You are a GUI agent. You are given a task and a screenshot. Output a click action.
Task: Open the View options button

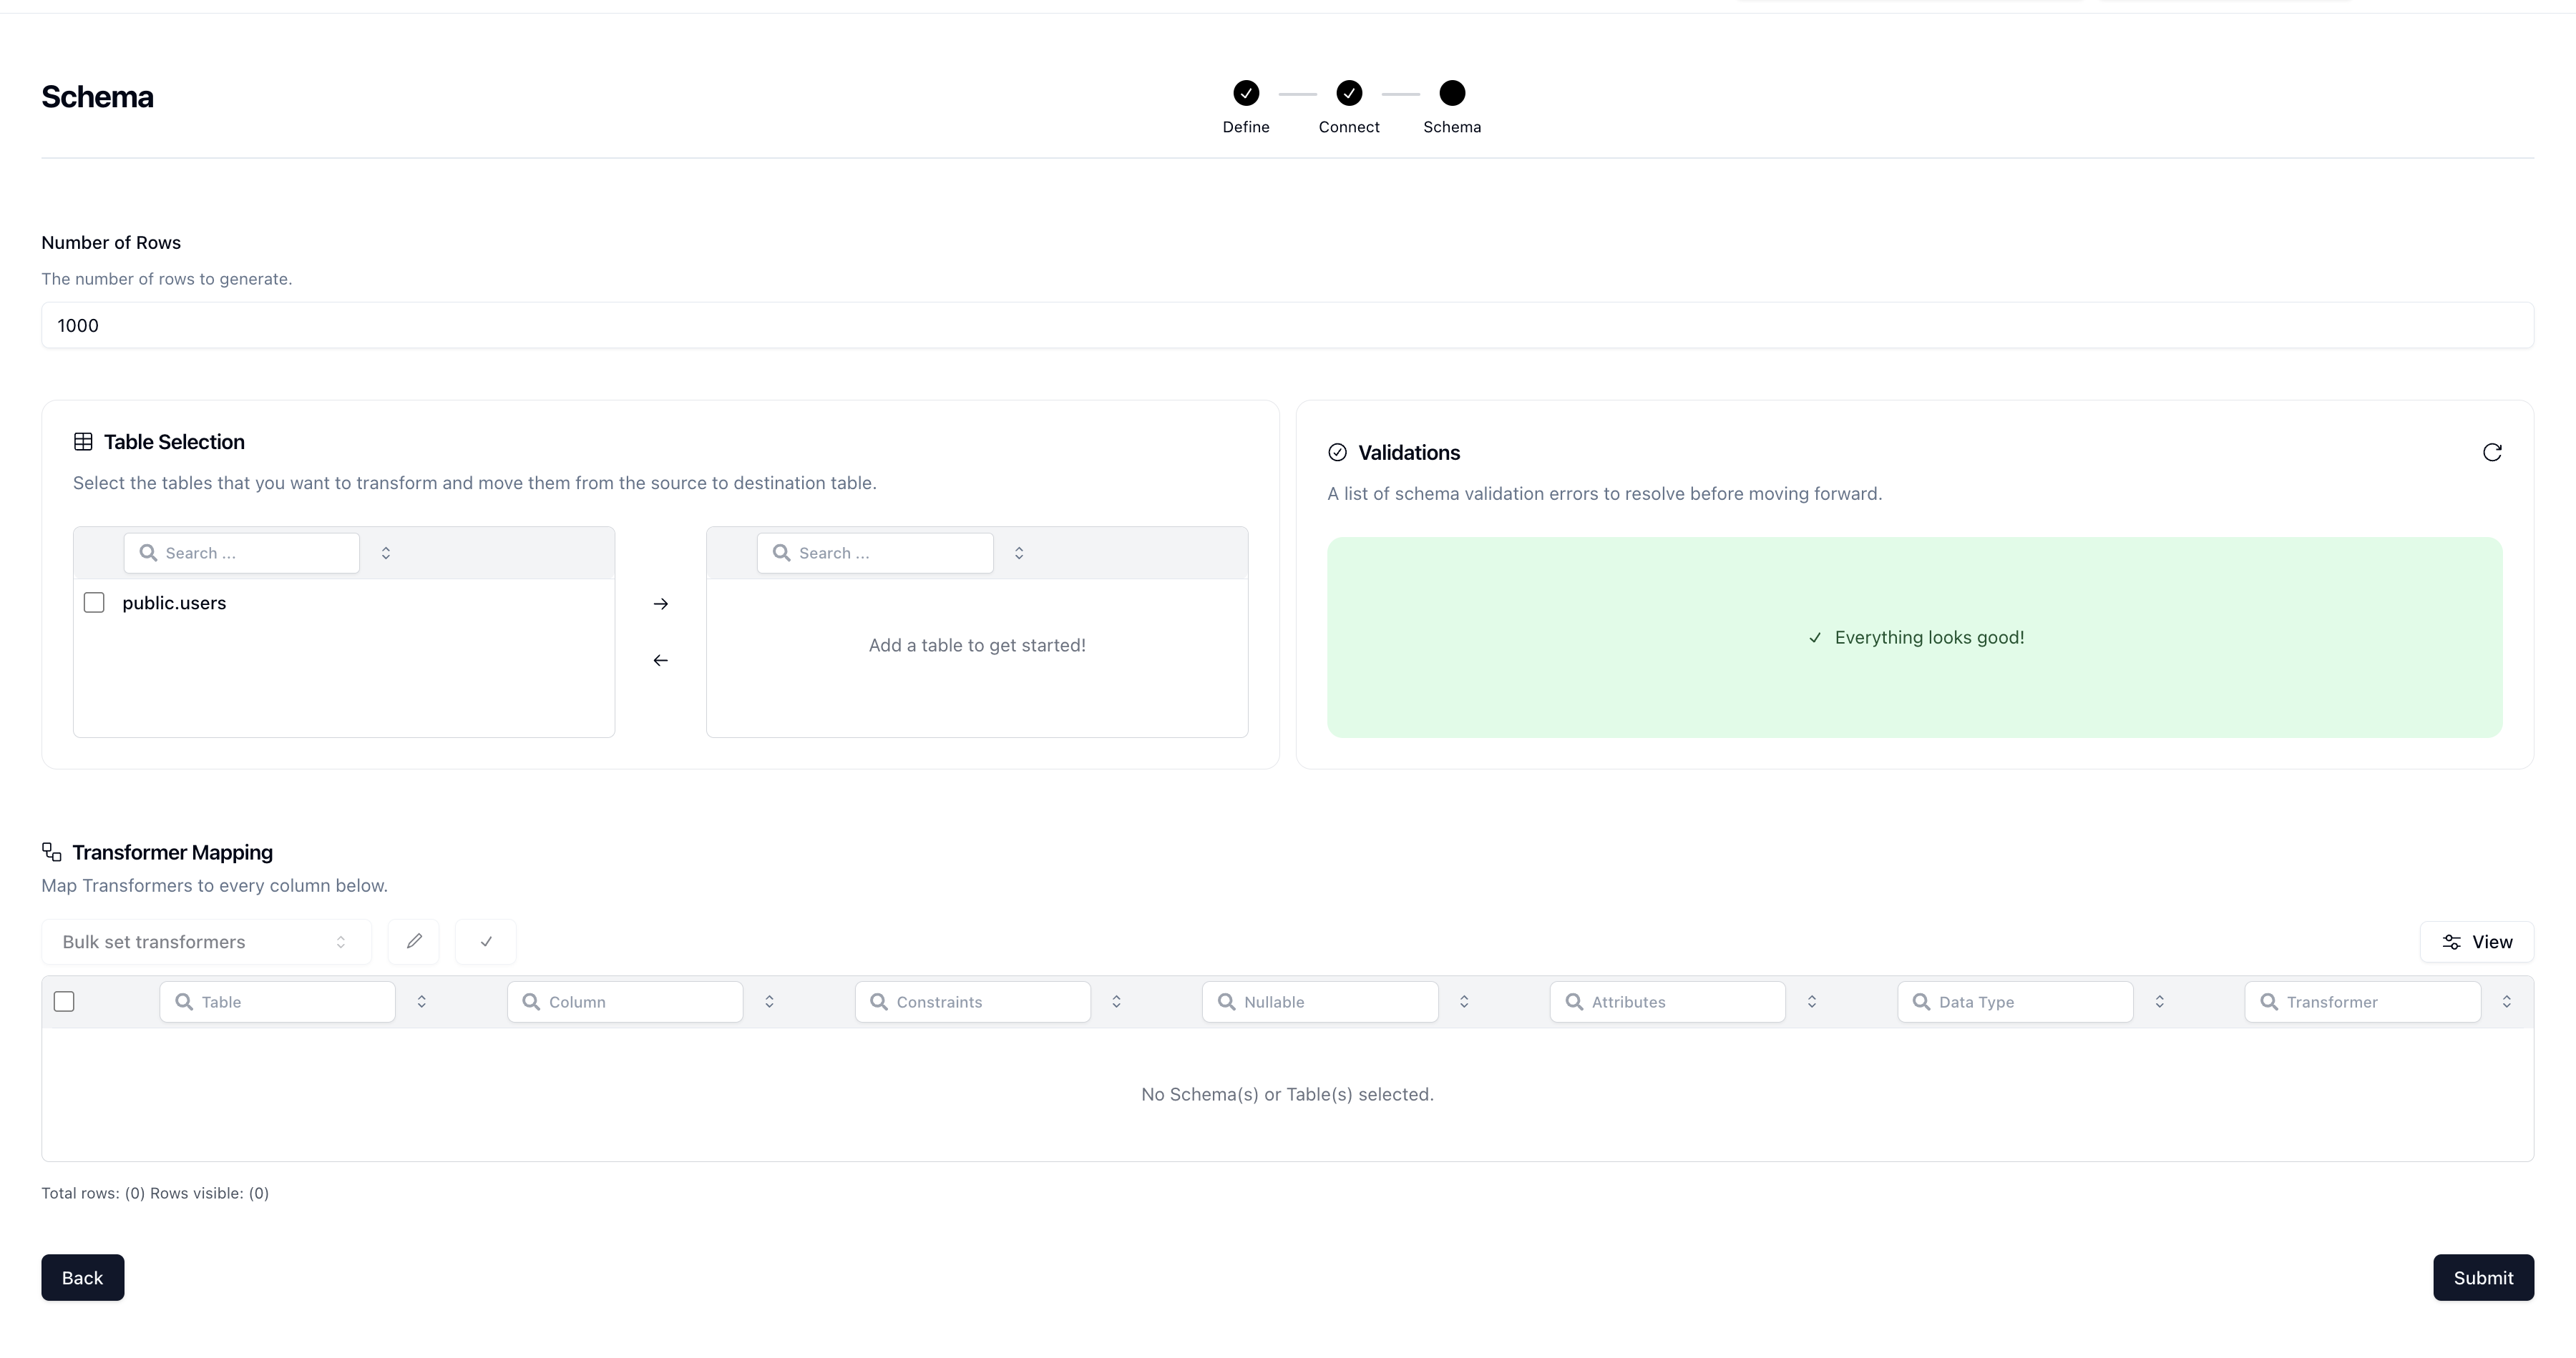point(2477,941)
